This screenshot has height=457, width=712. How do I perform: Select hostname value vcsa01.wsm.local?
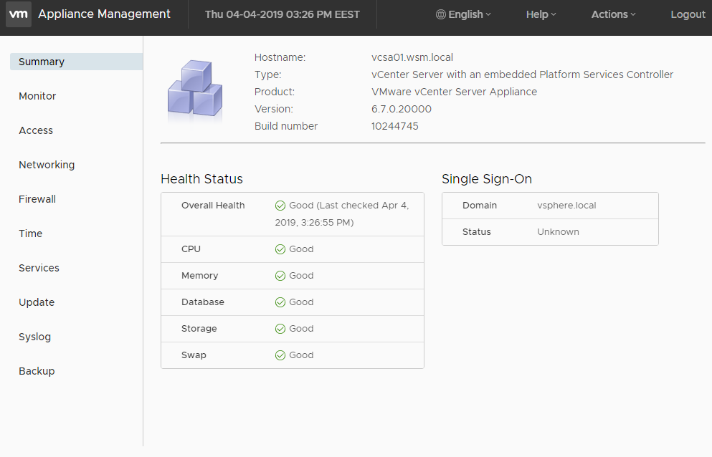(x=412, y=57)
